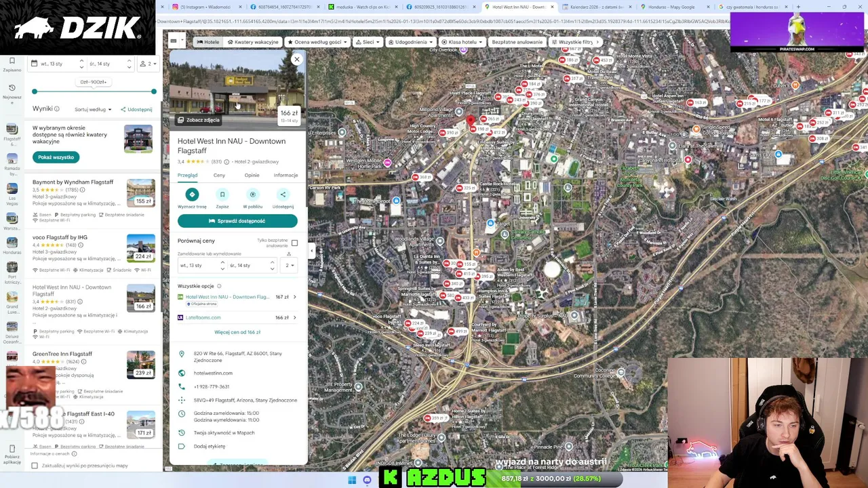Click the plus code icon
Image resolution: width=868 pixels, height=488 pixels.
pyautogui.click(x=181, y=400)
